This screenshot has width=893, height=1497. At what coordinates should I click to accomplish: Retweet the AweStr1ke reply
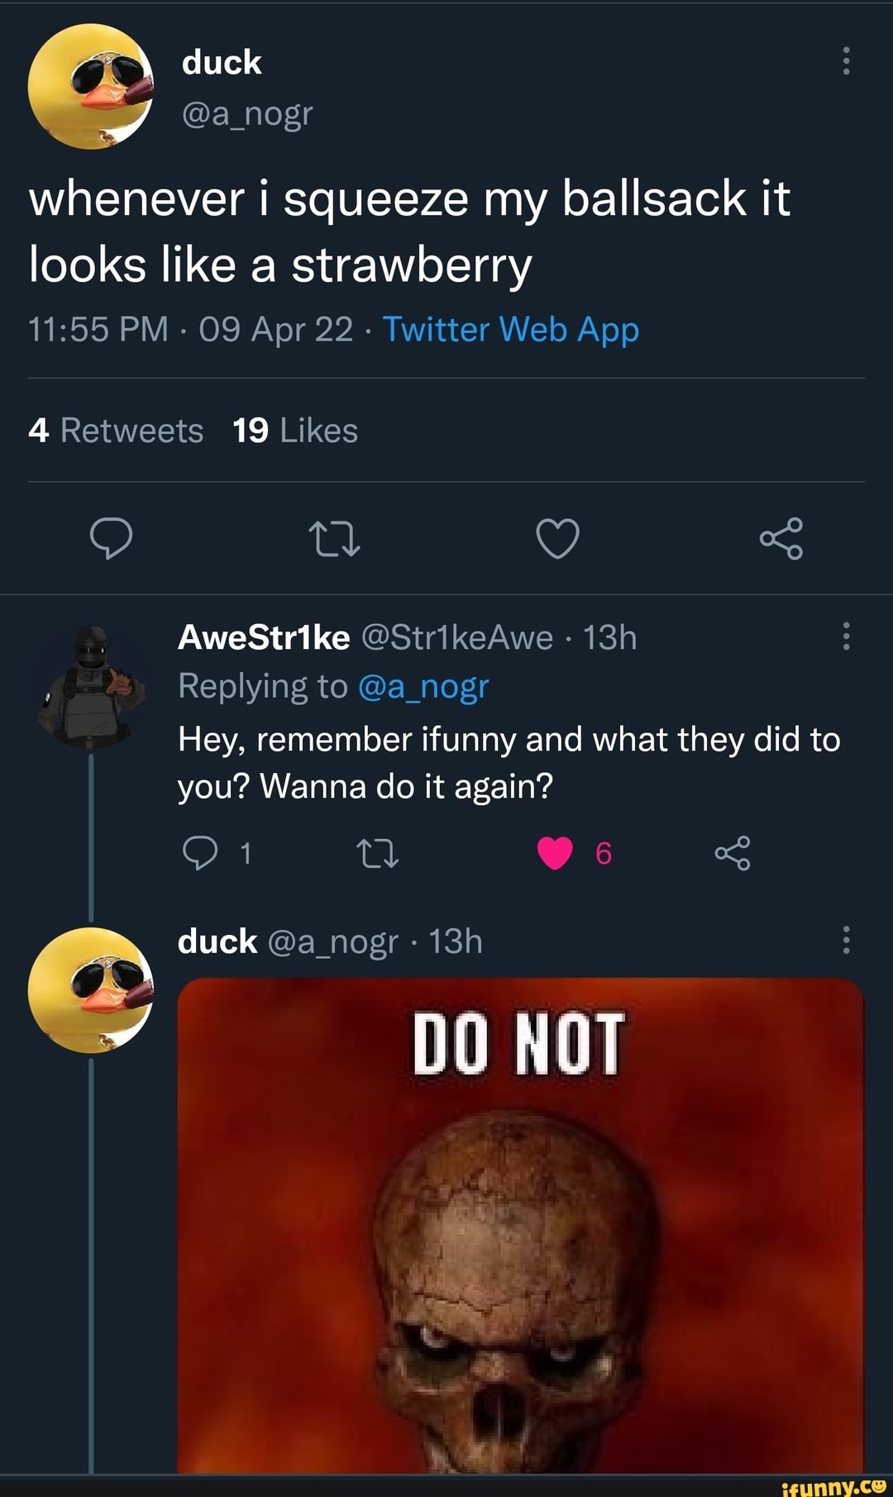(377, 853)
